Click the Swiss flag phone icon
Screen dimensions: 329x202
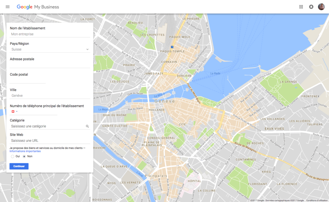(x=13, y=111)
